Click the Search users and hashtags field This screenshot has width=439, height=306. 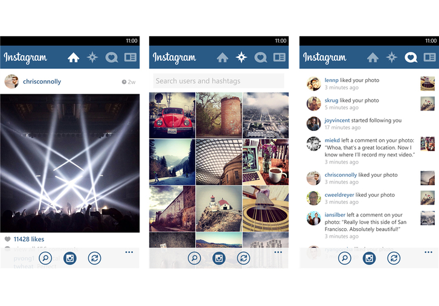(x=219, y=81)
